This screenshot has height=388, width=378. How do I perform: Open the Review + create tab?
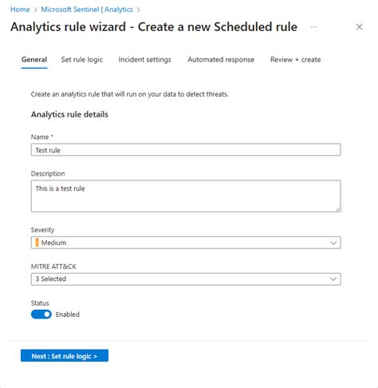pos(296,60)
